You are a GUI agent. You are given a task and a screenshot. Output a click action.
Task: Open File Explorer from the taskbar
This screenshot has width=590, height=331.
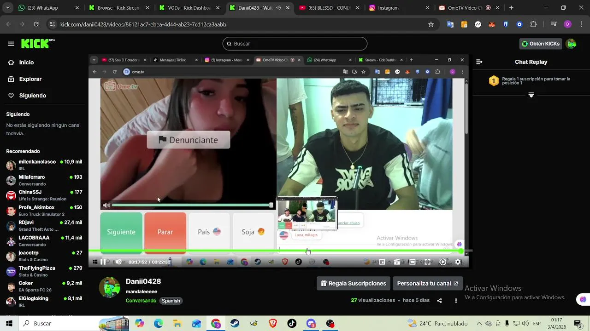coord(177,324)
